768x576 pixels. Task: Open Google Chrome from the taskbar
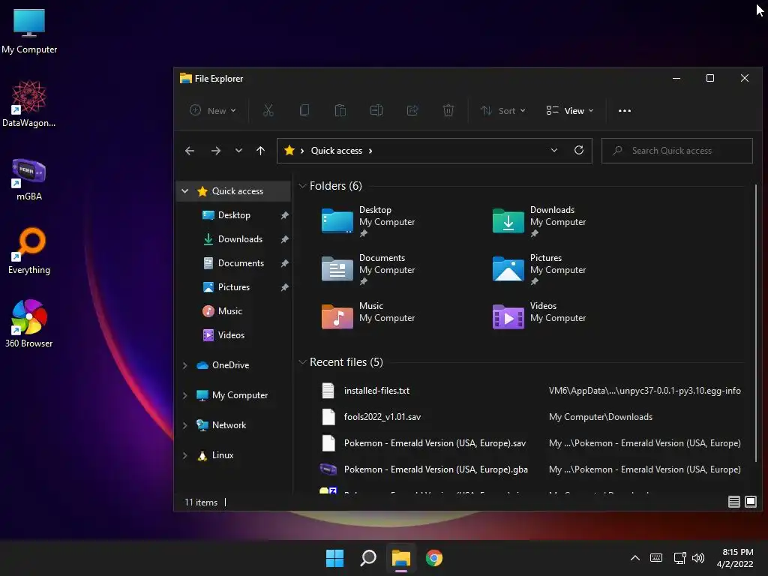tap(434, 558)
